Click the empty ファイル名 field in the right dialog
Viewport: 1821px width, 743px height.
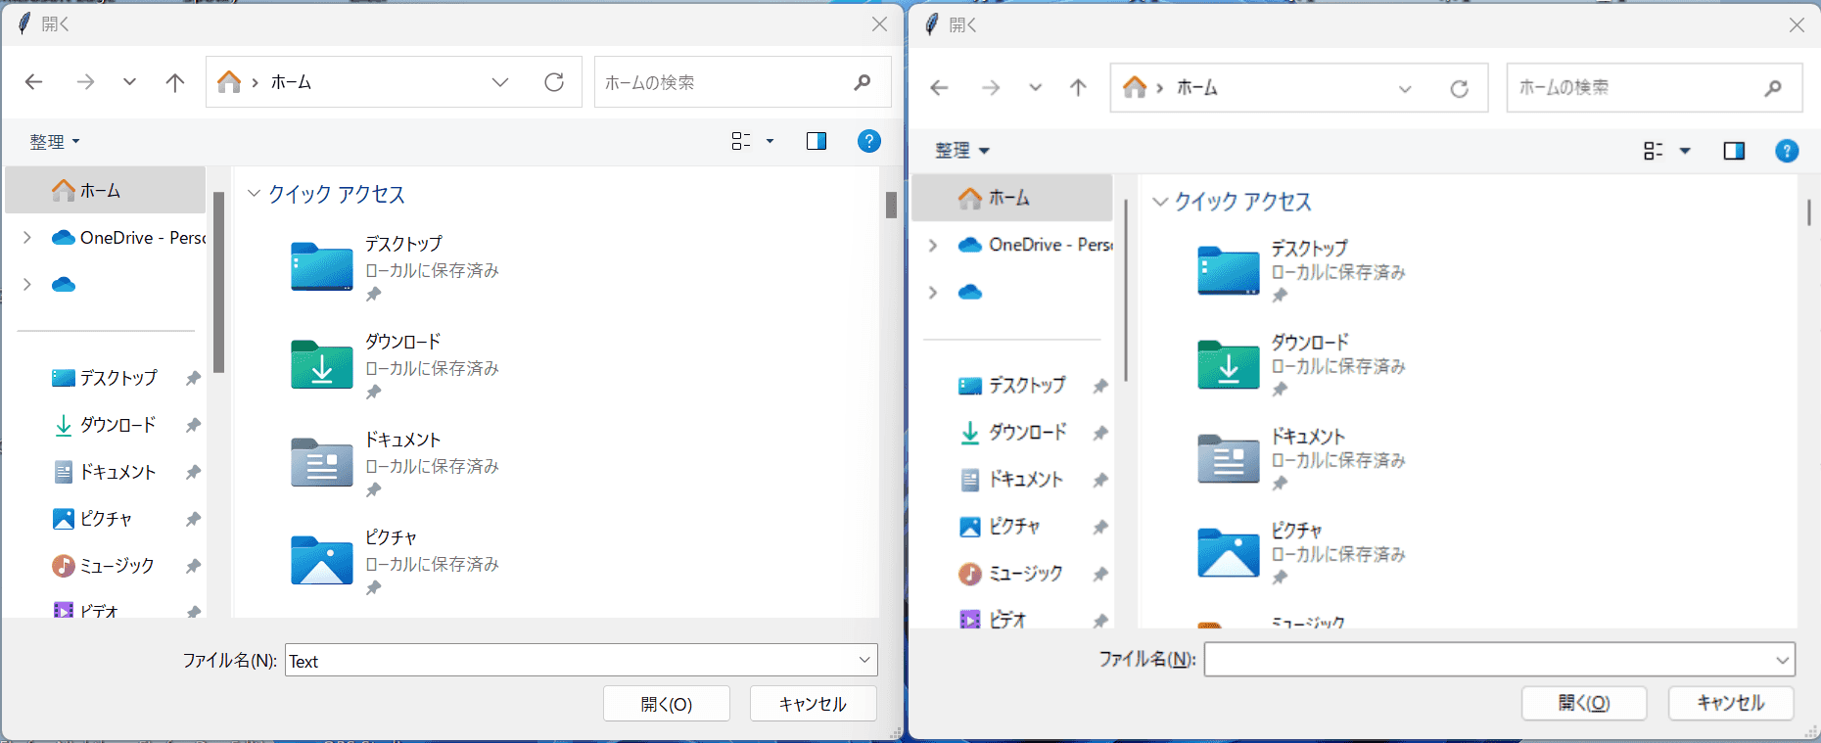[1488, 660]
